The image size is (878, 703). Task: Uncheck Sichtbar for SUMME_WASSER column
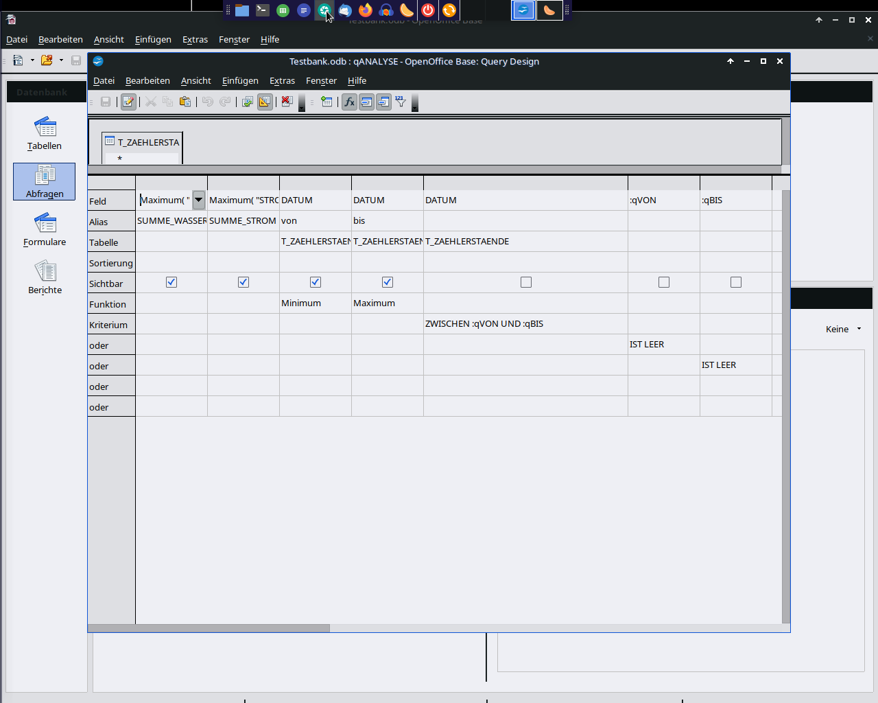tap(171, 282)
